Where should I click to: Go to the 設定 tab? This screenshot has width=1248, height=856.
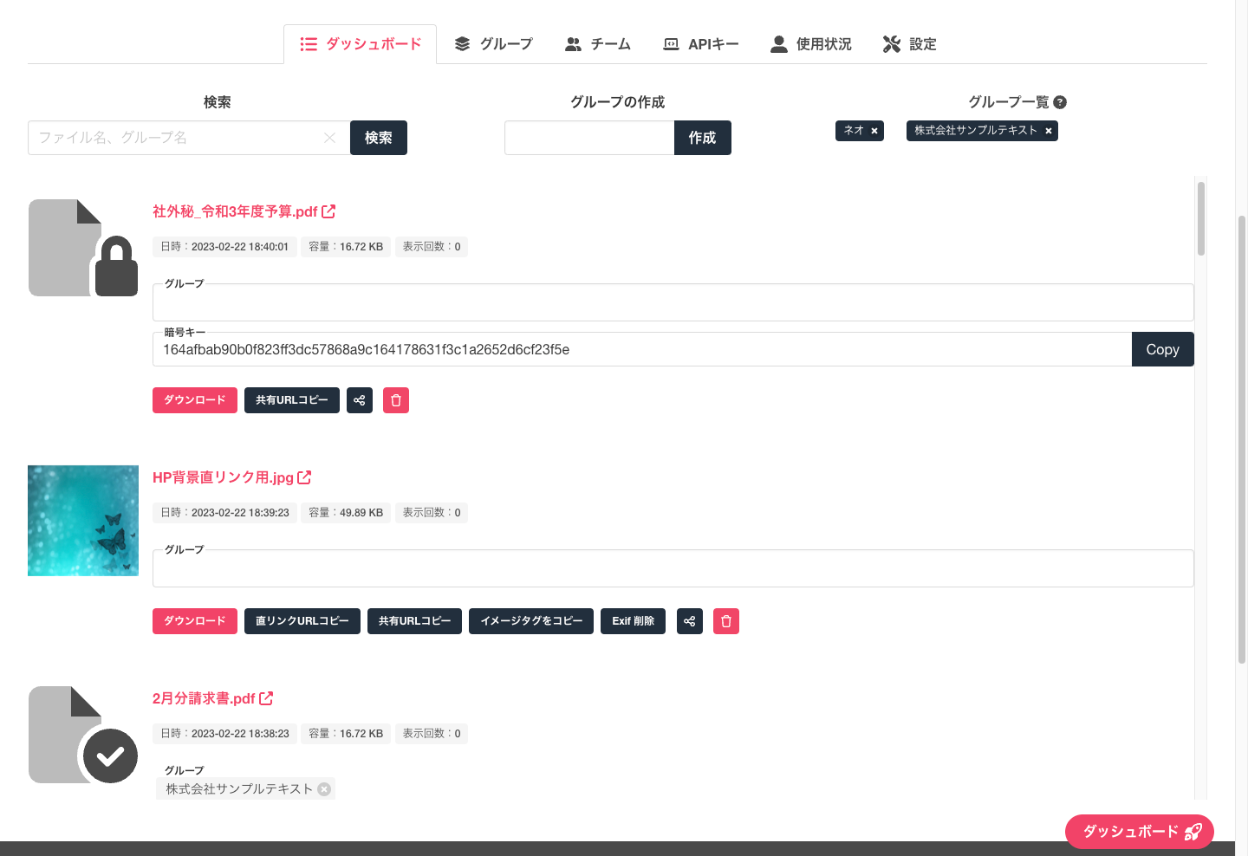point(910,44)
